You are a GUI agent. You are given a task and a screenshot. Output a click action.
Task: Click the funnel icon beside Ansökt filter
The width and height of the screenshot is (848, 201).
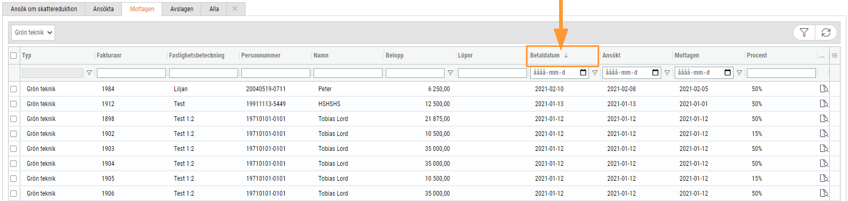pyautogui.click(x=667, y=73)
